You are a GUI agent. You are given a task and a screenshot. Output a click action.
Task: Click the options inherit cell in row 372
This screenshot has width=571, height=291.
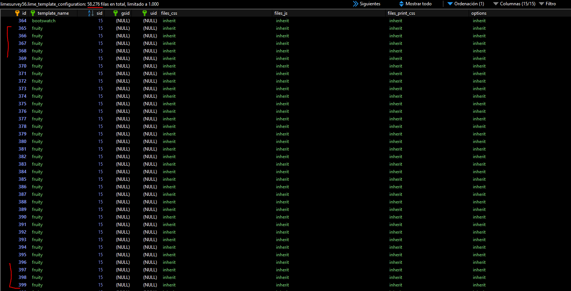pyautogui.click(x=479, y=81)
